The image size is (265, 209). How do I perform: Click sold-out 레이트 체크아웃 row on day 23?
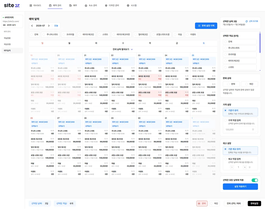point(150,78)
